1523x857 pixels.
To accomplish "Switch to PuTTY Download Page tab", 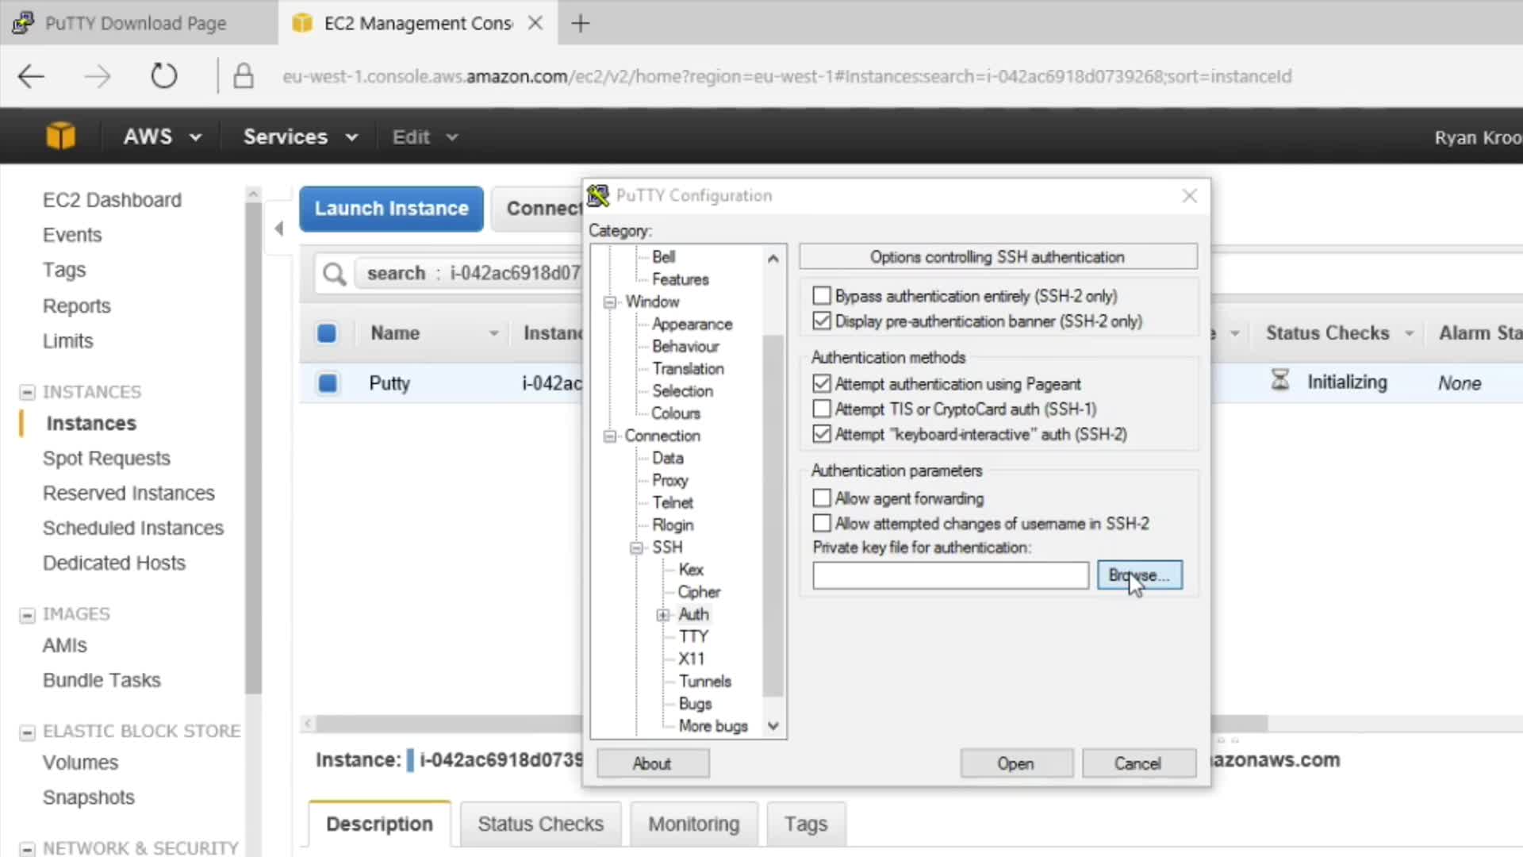I will pyautogui.click(x=135, y=23).
